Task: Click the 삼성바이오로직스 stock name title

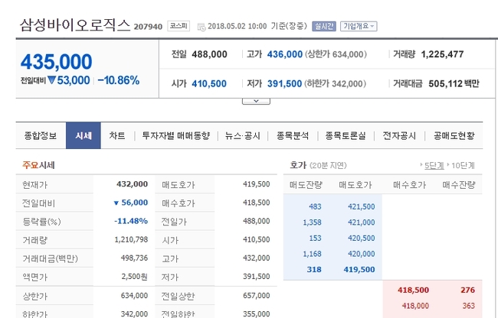Action: point(73,25)
